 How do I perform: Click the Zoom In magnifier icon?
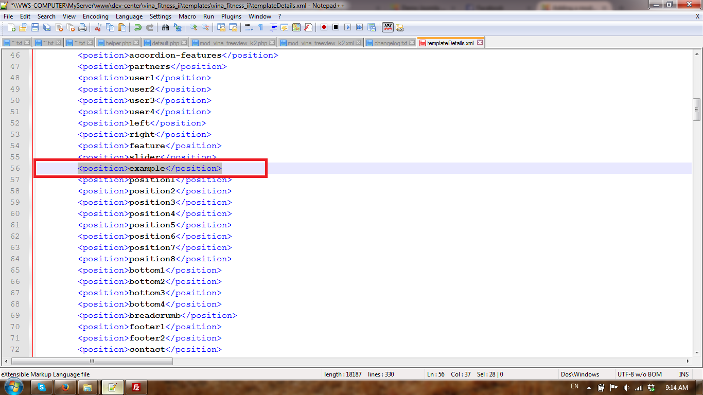(194, 27)
